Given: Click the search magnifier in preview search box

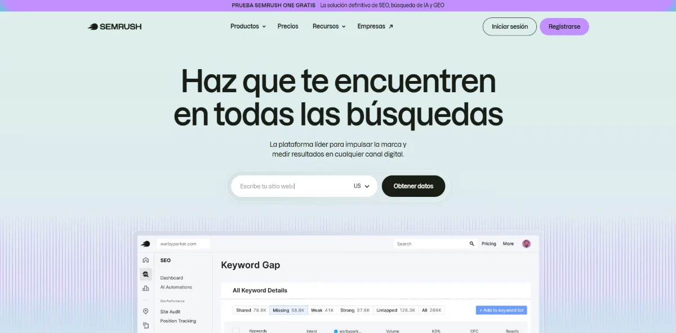Looking at the screenshot, I should (x=472, y=244).
